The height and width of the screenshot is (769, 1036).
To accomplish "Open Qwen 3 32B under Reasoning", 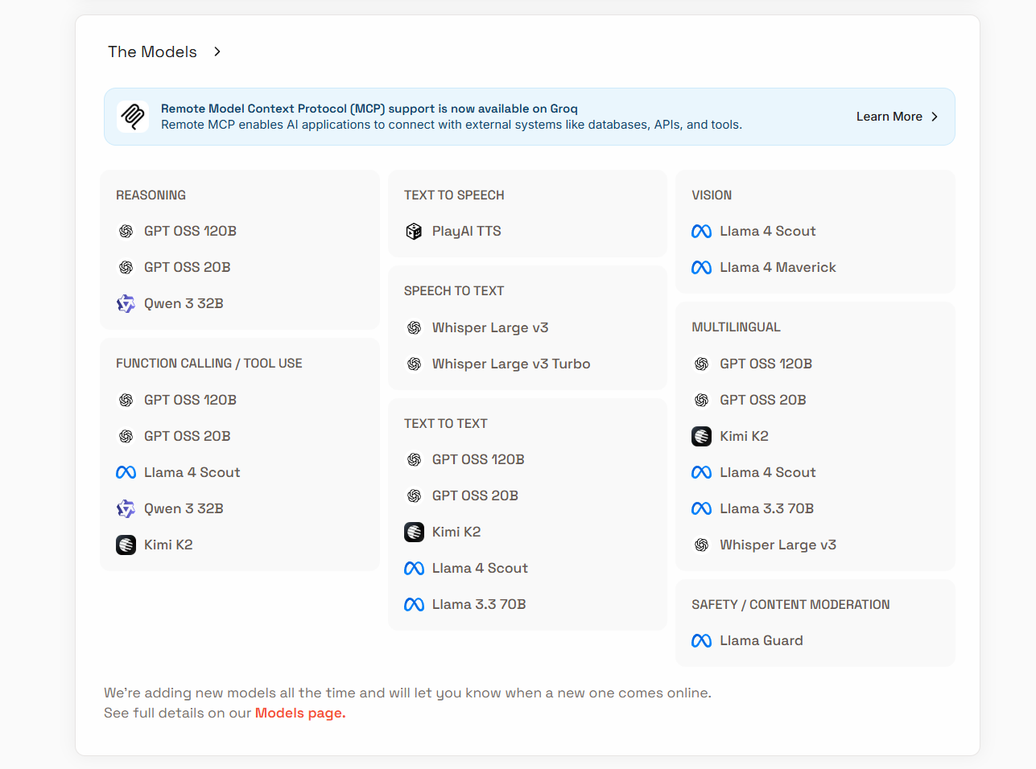I will click(184, 304).
